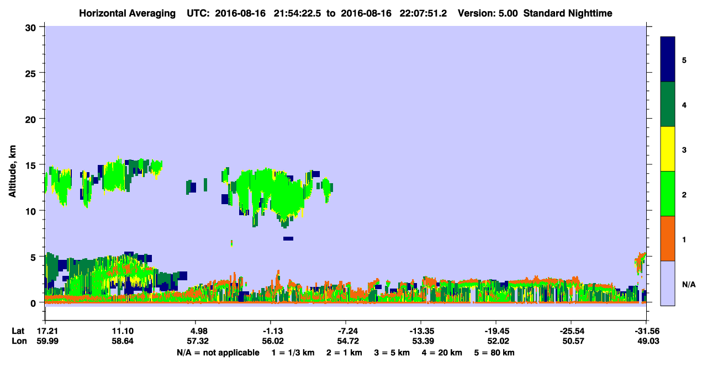Click 'Standard Nighttime' in the title
This screenshot has height=368, width=718.
pos(568,13)
